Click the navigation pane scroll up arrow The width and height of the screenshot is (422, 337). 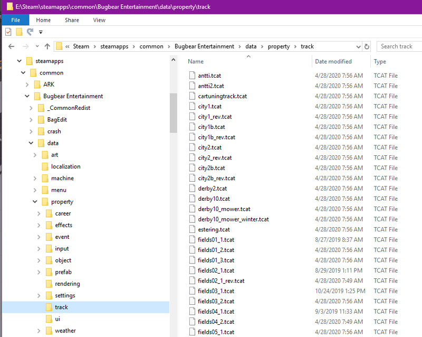tap(174, 60)
